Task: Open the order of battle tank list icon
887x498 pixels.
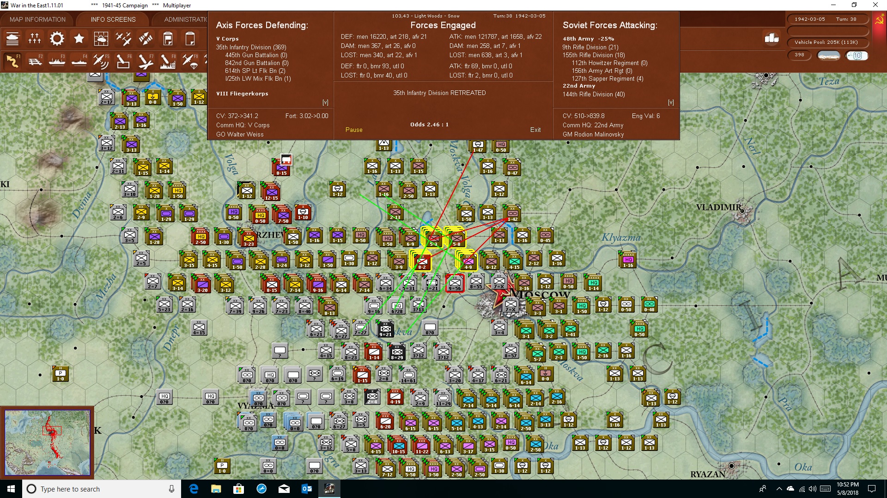Action: pyautogui.click(x=12, y=39)
